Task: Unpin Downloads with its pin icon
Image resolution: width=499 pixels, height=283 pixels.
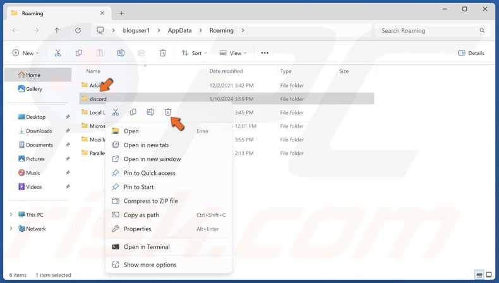Action: 68,131
